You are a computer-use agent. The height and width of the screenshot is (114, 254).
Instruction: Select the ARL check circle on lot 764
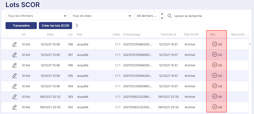(x=214, y=86)
